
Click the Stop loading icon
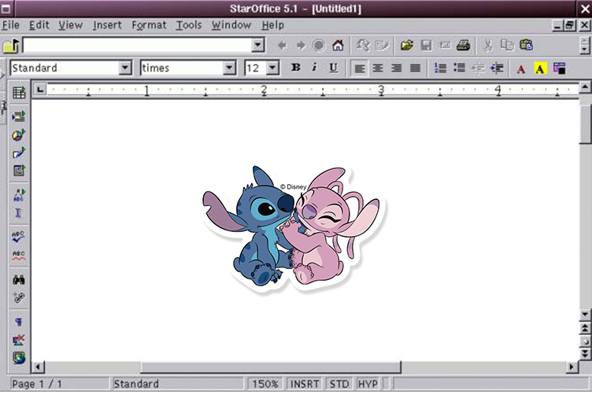coord(319,46)
